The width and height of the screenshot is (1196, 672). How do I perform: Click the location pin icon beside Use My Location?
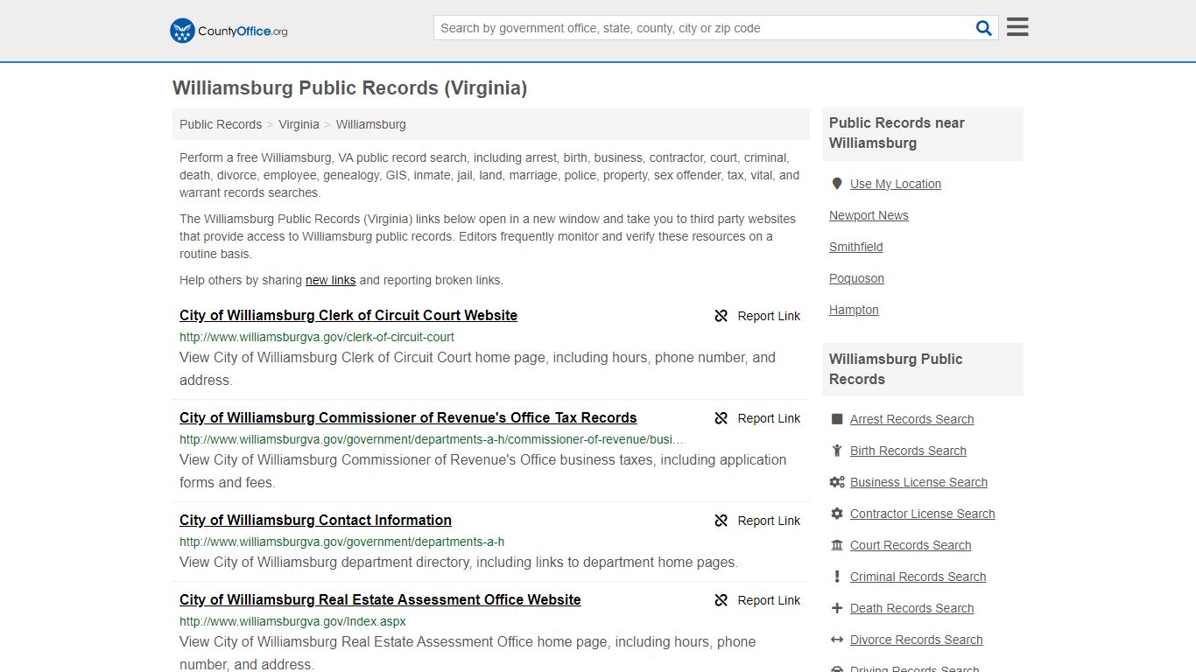click(837, 184)
